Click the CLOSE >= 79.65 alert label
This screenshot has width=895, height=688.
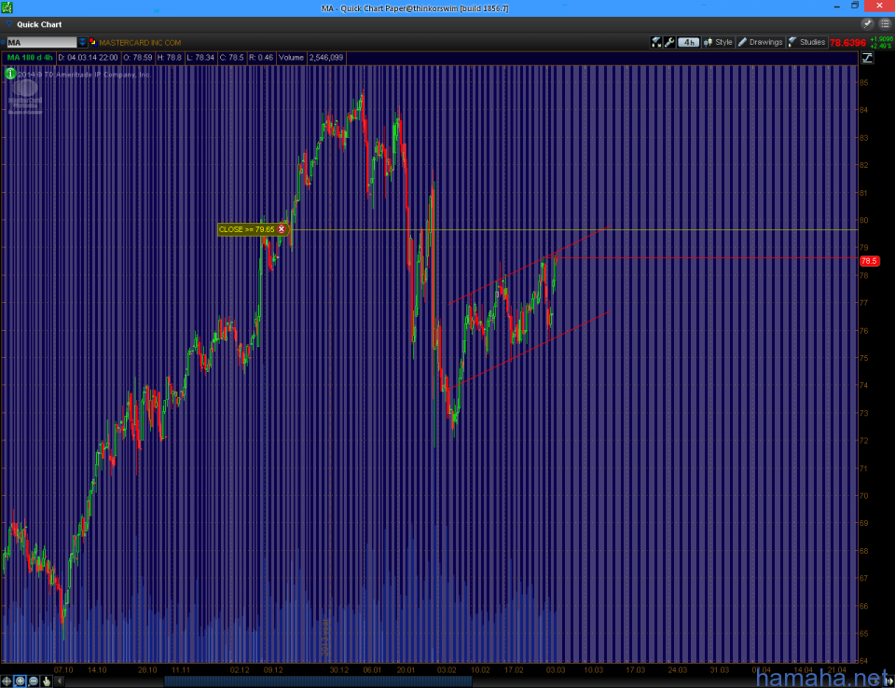(x=246, y=229)
